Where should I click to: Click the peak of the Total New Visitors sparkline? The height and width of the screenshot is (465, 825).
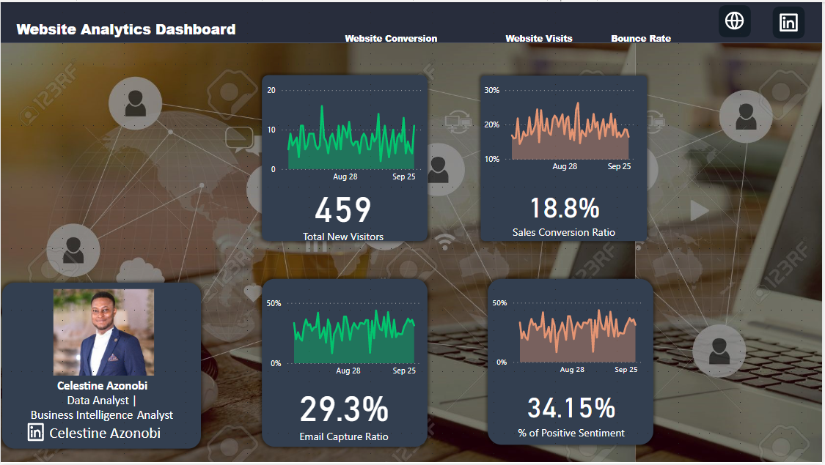click(321, 107)
